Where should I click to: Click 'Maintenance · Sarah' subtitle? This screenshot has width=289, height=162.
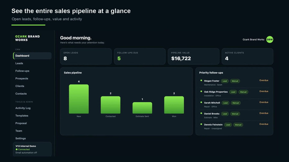pos(213,85)
